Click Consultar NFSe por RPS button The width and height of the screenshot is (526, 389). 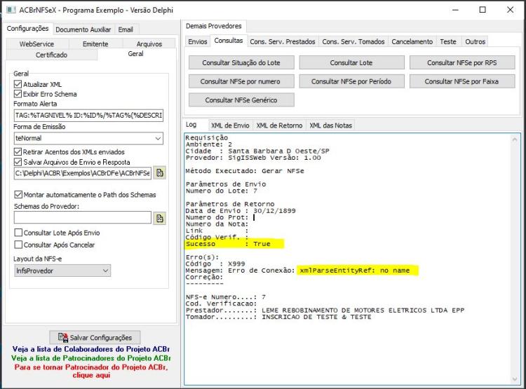[x=462, y=62]
